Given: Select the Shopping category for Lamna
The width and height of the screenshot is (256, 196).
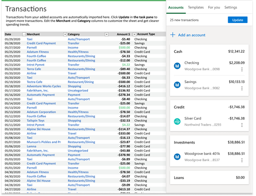Looking at the screenshot, I should click(x=75, y=146).
